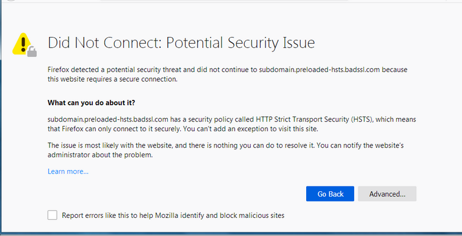Click the yellow warning triangle icon

[22, 44]
